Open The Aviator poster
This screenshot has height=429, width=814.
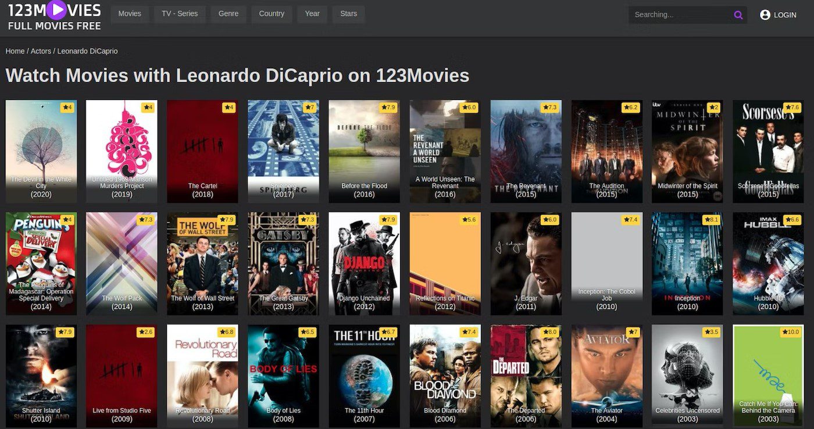coord(607,376)
